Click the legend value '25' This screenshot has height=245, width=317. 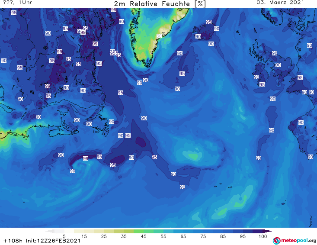tap(104, 236)
